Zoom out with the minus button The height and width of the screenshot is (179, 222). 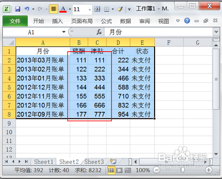(x=157, y=170)
